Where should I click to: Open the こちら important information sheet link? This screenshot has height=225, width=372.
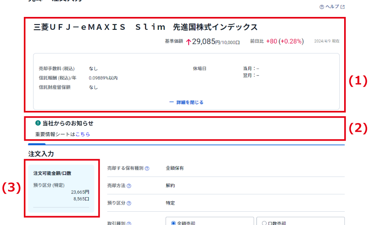click(82, 134)
